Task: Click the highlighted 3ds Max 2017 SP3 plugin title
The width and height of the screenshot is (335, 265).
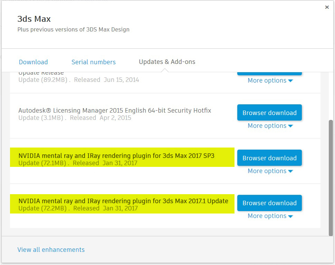Action: click(116, 156)
